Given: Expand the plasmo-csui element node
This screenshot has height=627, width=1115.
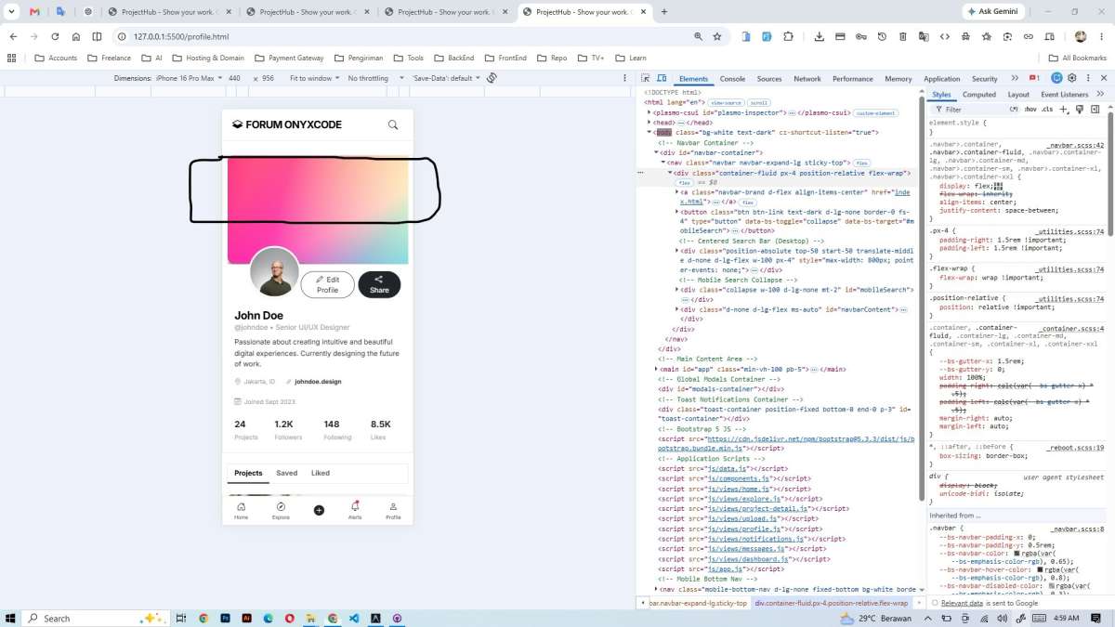Looking at the screenshot, I should pos(649,112).
